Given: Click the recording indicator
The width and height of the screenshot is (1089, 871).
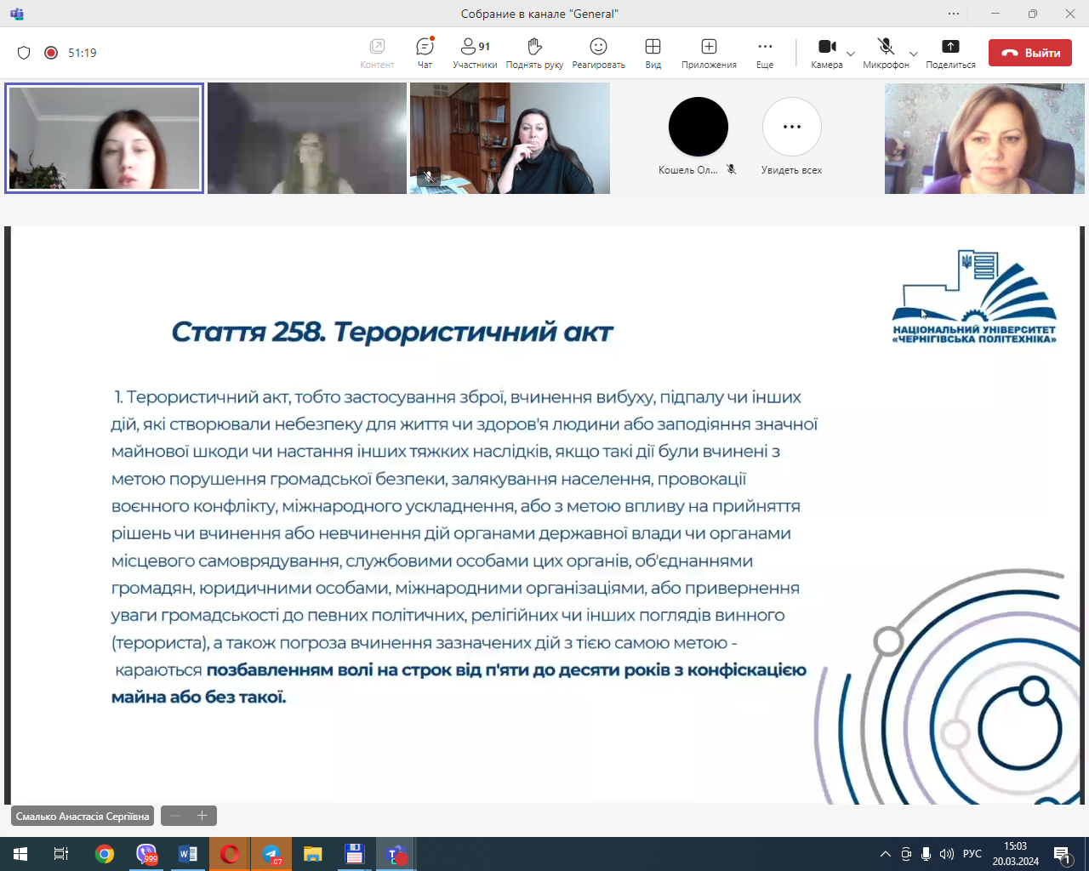Looking at the screenshot, I should [51, 53].
